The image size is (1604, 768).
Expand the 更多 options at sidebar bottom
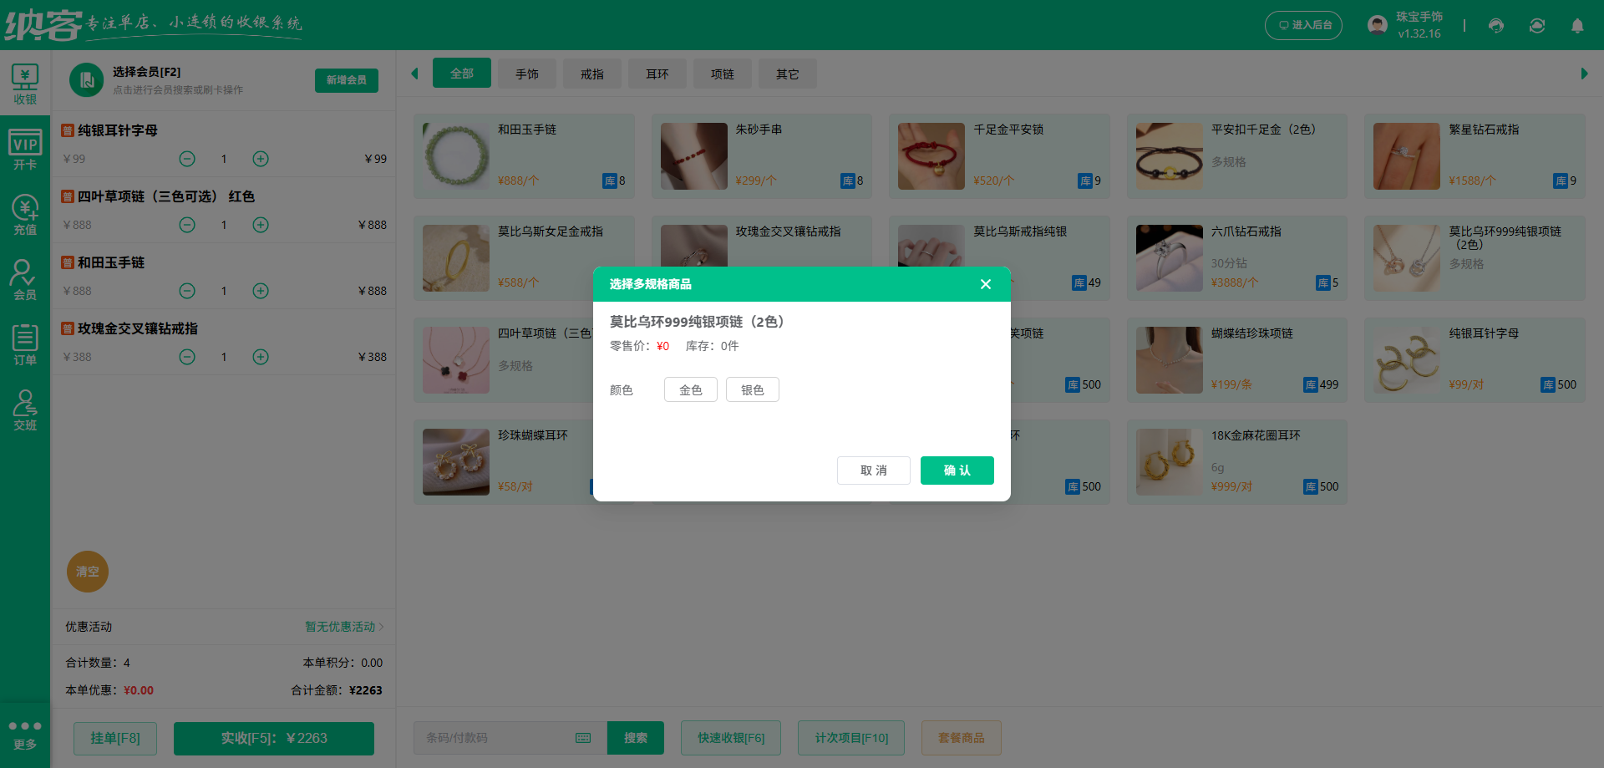tap(25, 734)
